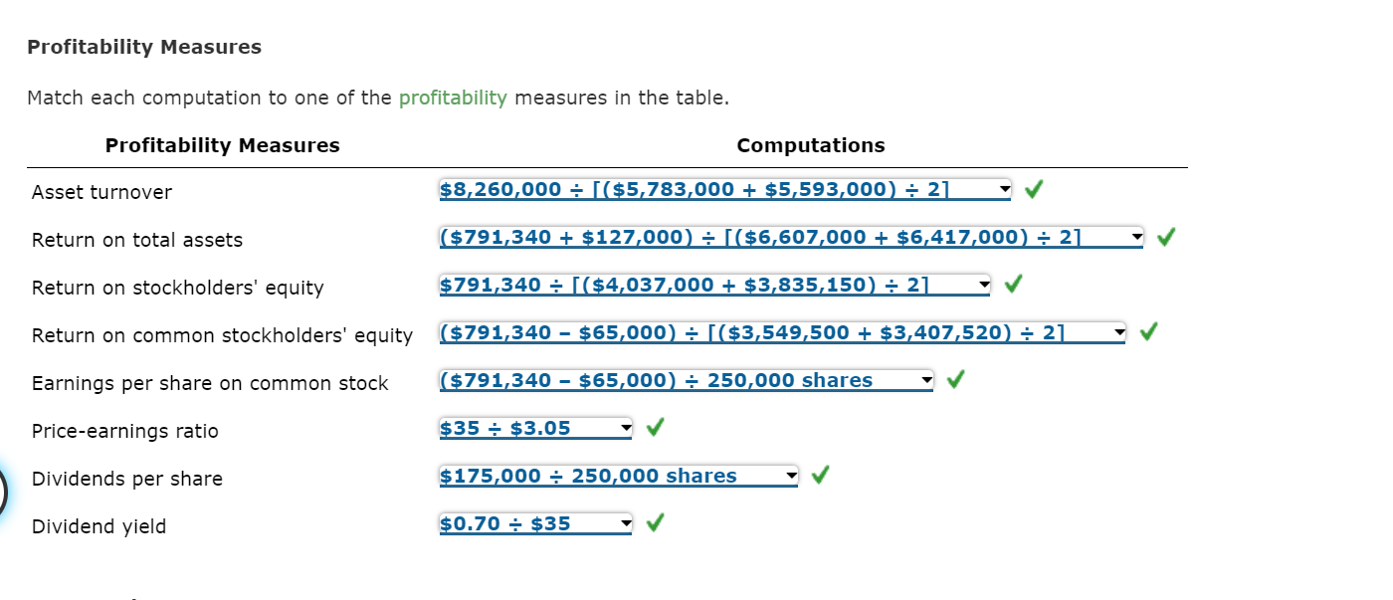Viewport: 1393px width, 600px height.
Task: Expand the Earnings per share dropdown
Action: [x=926, y=379]
